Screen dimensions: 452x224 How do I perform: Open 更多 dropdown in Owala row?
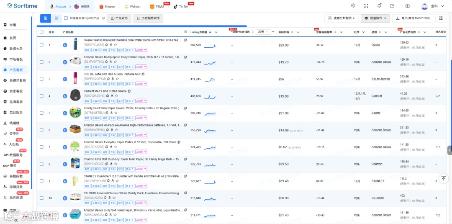129,50
